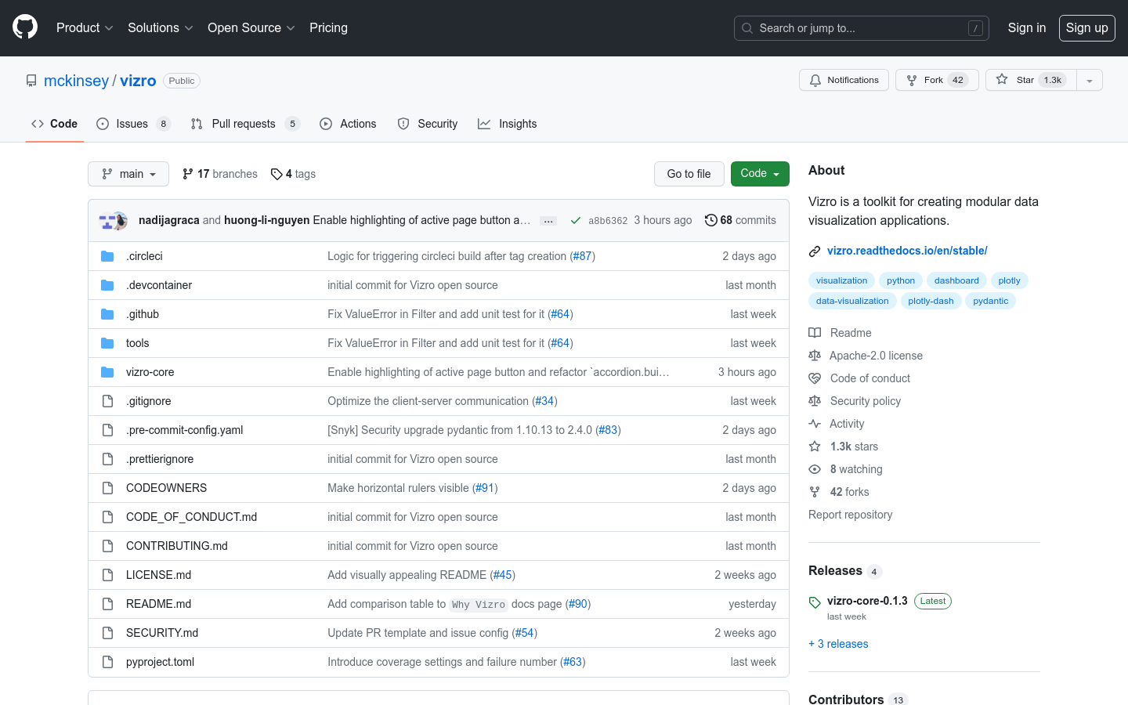Expand the commit message ellipsis
Viewport: 1128px width, 705px height.
[x=548, y=221]
